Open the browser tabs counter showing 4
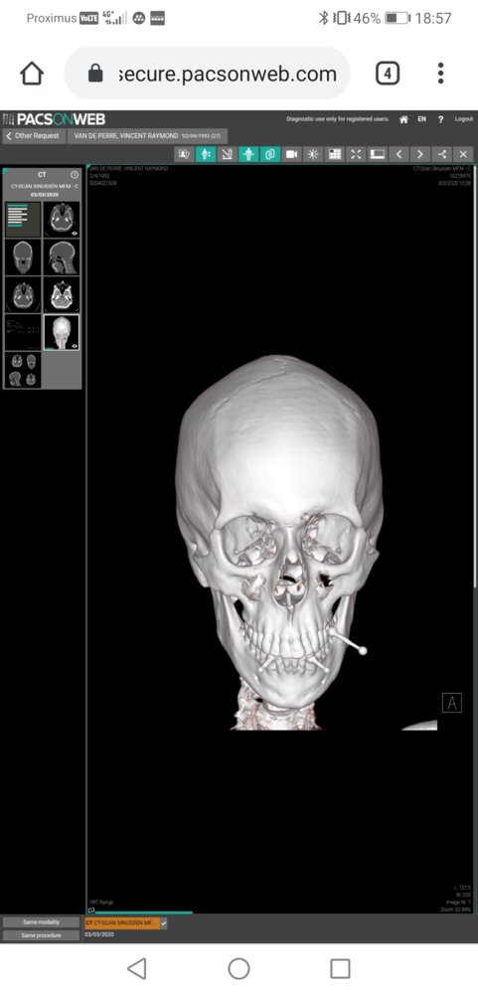Viewport: 478px width, 994px height. pyautogui.click(x=388, y=74)
